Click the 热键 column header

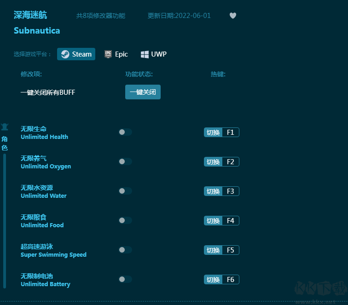218,74
